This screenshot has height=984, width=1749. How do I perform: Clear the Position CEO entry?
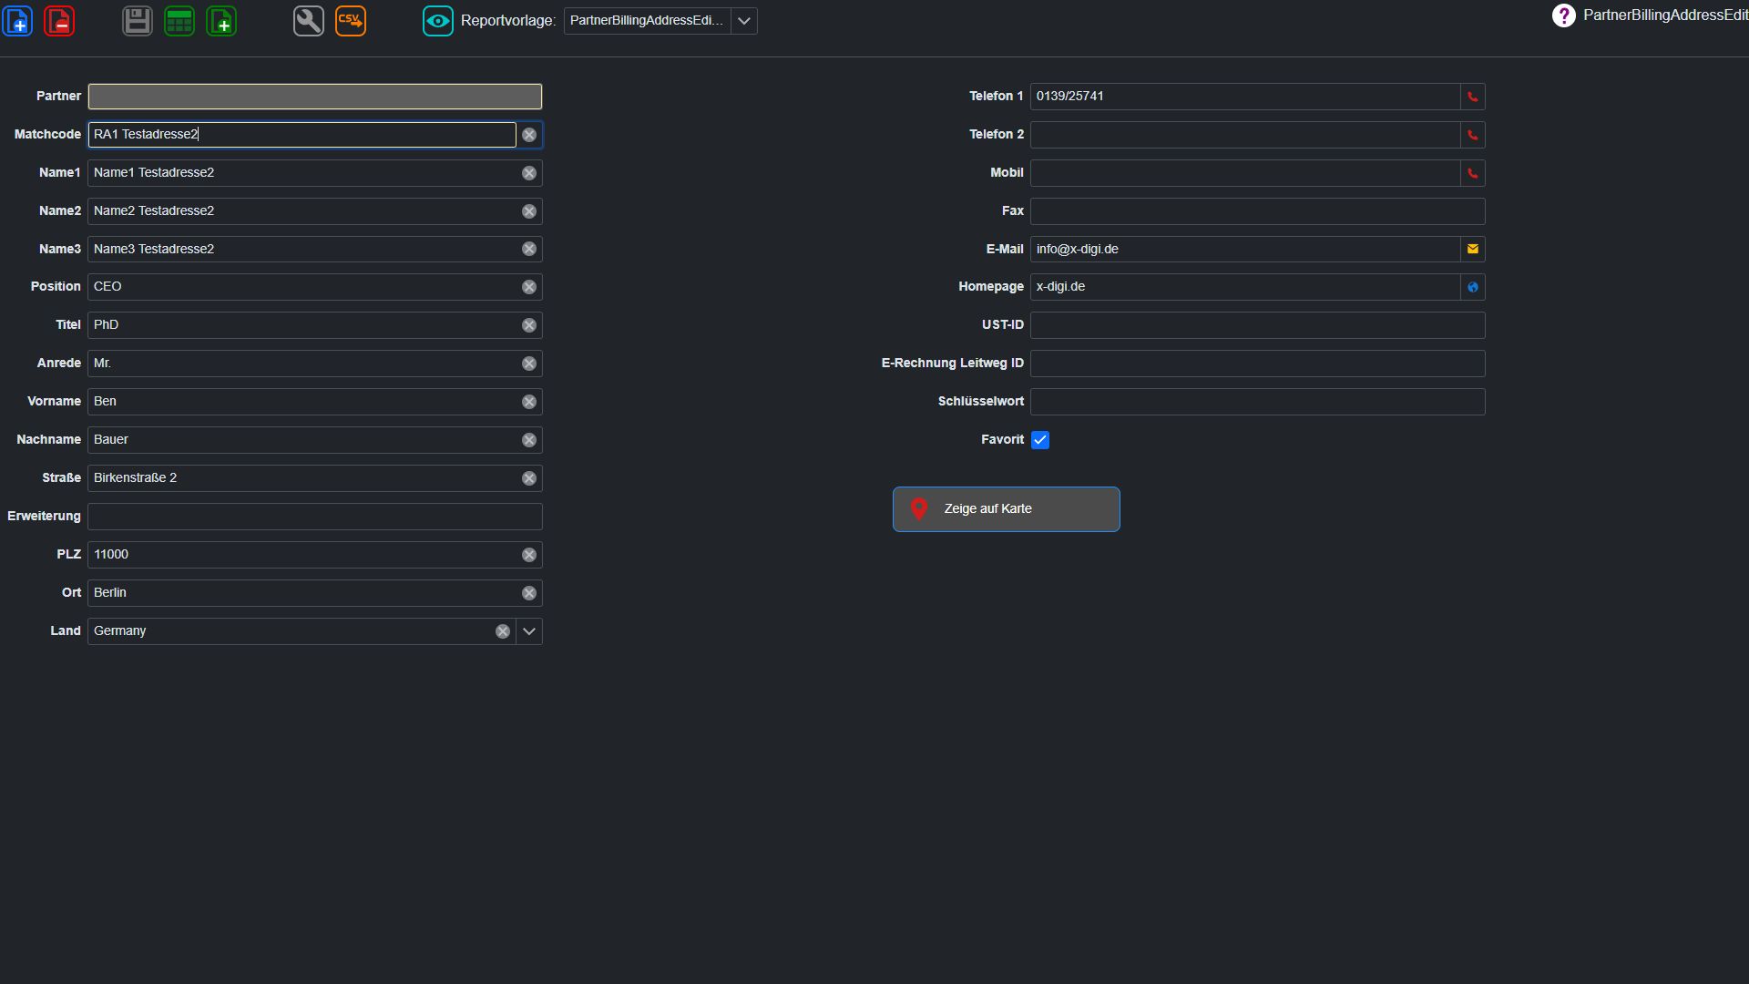pos(529,287)
